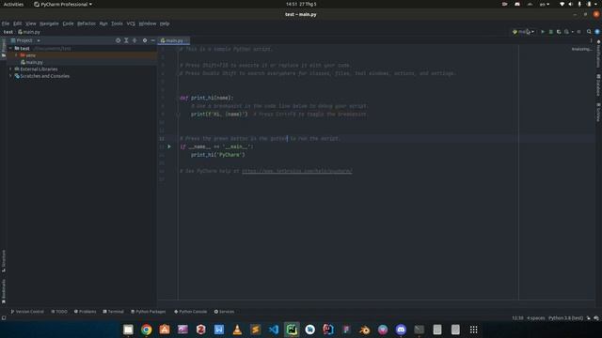Toggle the Bookmarks sidebar stripe button
The height and width of the screenshot is (338, 602).
pos(4,292)
